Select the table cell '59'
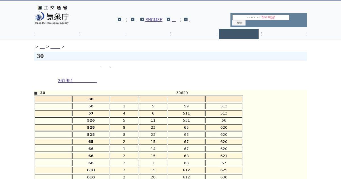 [x=186, y=106]
